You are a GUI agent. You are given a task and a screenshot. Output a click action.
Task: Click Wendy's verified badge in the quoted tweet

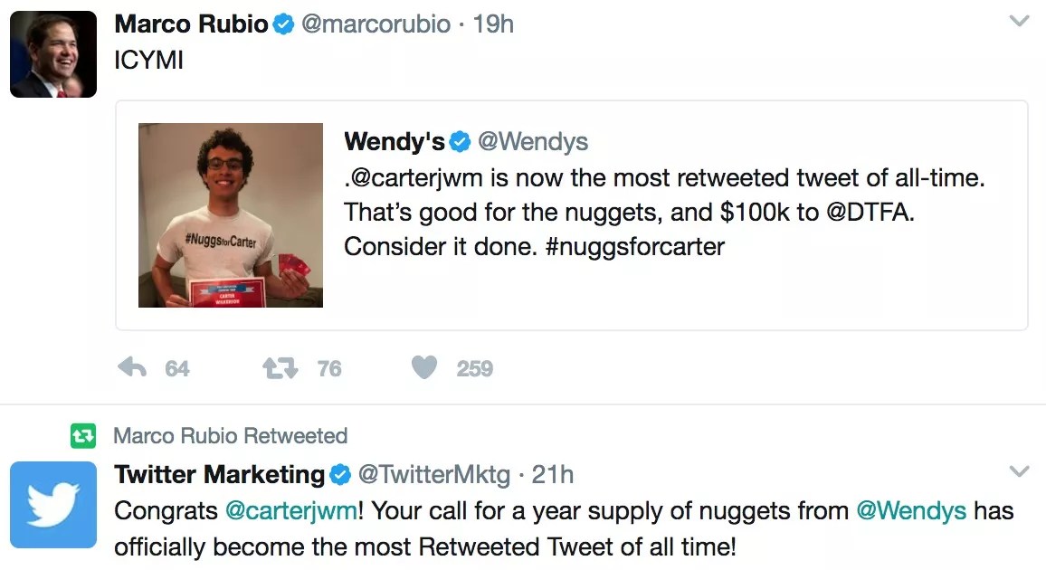coord(461,142)
